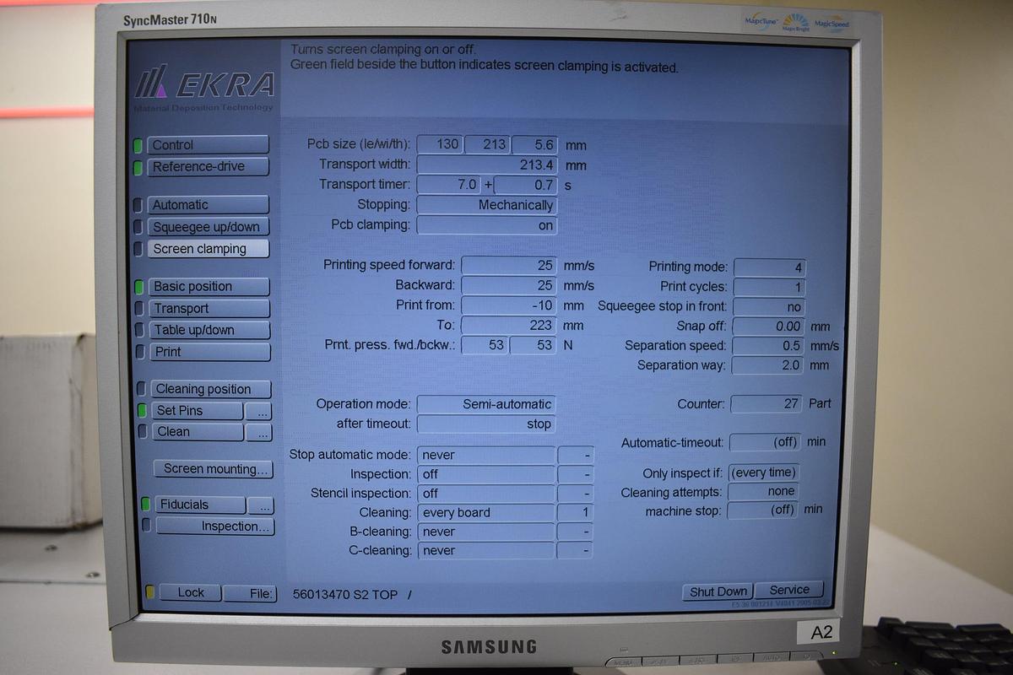
Task: Edit Snap off field 0.00
Action: point(767,326)
